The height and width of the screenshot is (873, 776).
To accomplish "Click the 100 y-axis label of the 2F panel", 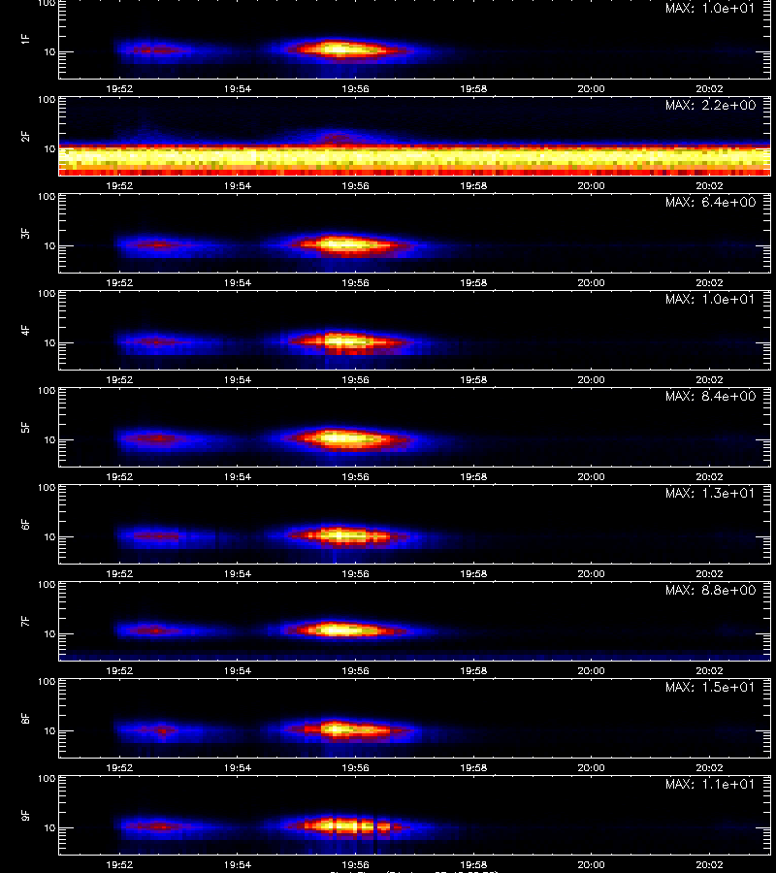I will (x=47, y=100).
